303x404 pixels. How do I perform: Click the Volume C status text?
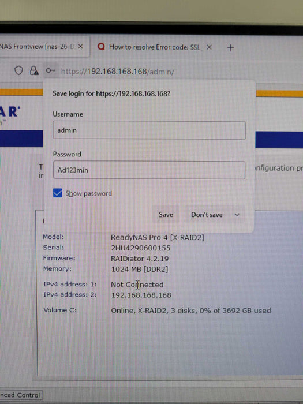191,311
